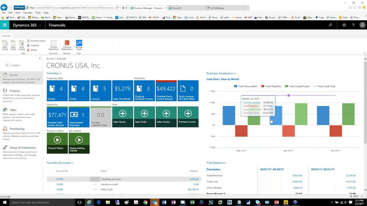Click the search magnifier in header

coord(330,25)
